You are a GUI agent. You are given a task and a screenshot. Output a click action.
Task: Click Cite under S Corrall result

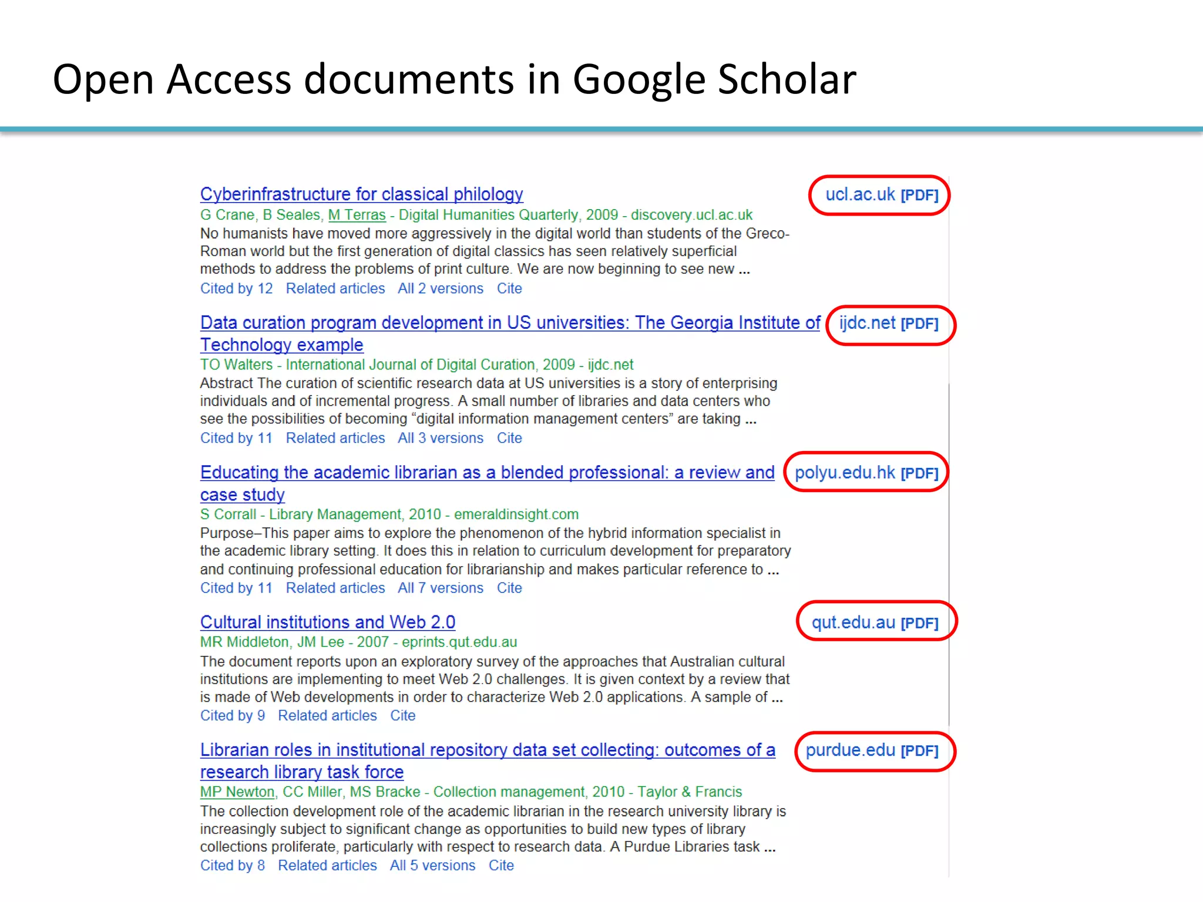tap(509, 588)
